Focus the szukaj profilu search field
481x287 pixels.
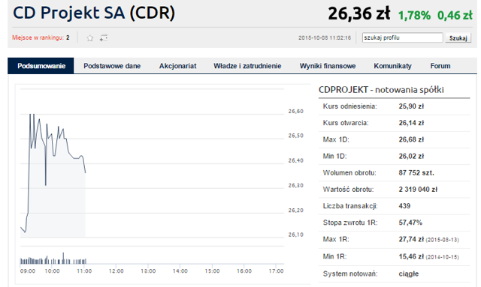403,37
